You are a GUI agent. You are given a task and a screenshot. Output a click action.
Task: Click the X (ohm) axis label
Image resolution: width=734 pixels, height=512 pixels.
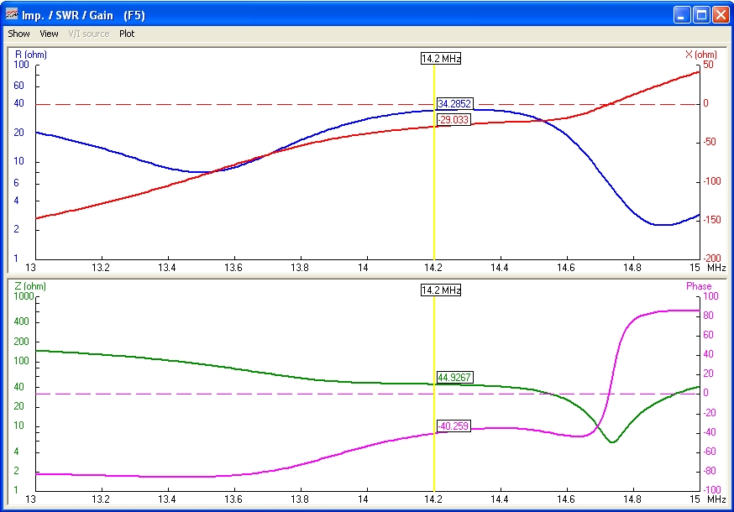click(x=700, y=55)
